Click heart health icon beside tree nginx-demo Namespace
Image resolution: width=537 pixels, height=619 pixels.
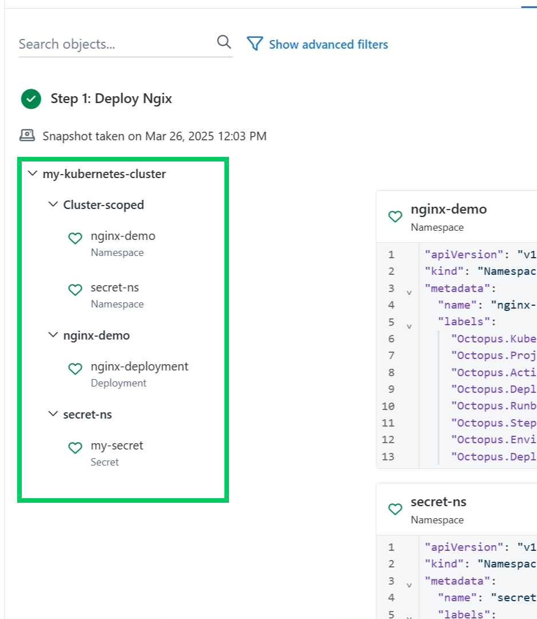(76, 238)
